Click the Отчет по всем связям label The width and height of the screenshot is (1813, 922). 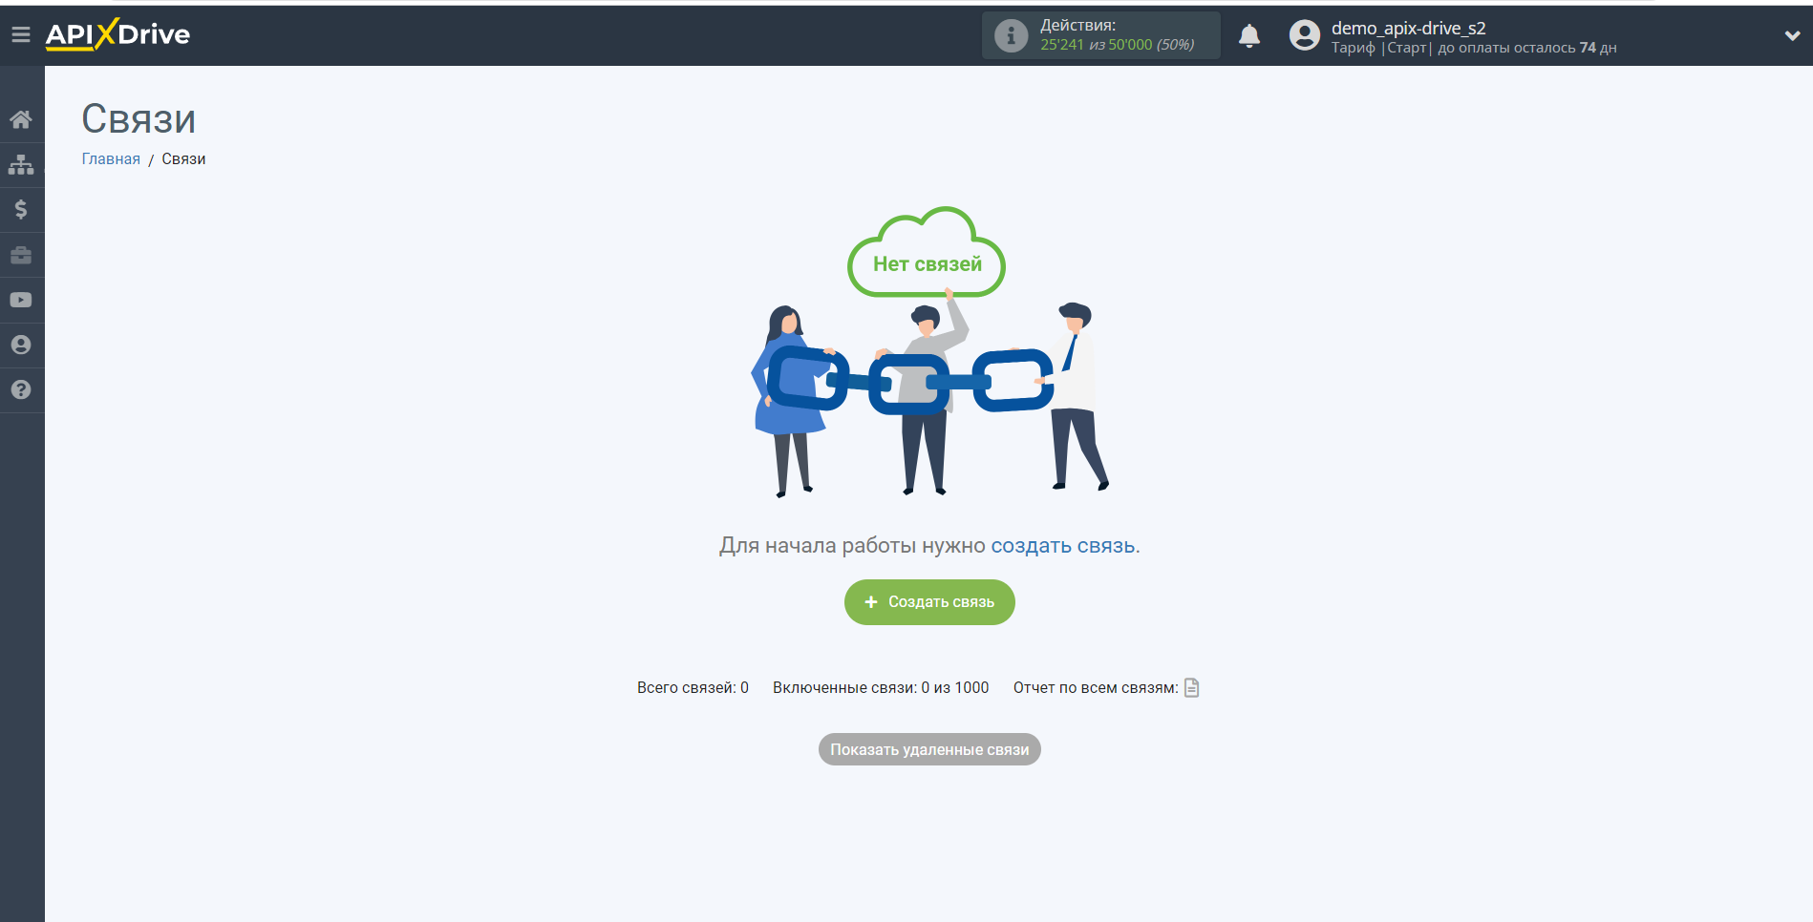coord(1096,687)
